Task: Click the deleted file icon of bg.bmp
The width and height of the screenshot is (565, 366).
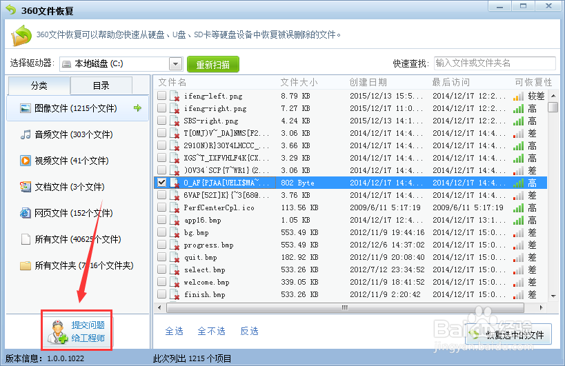Action: pos(175,232)
